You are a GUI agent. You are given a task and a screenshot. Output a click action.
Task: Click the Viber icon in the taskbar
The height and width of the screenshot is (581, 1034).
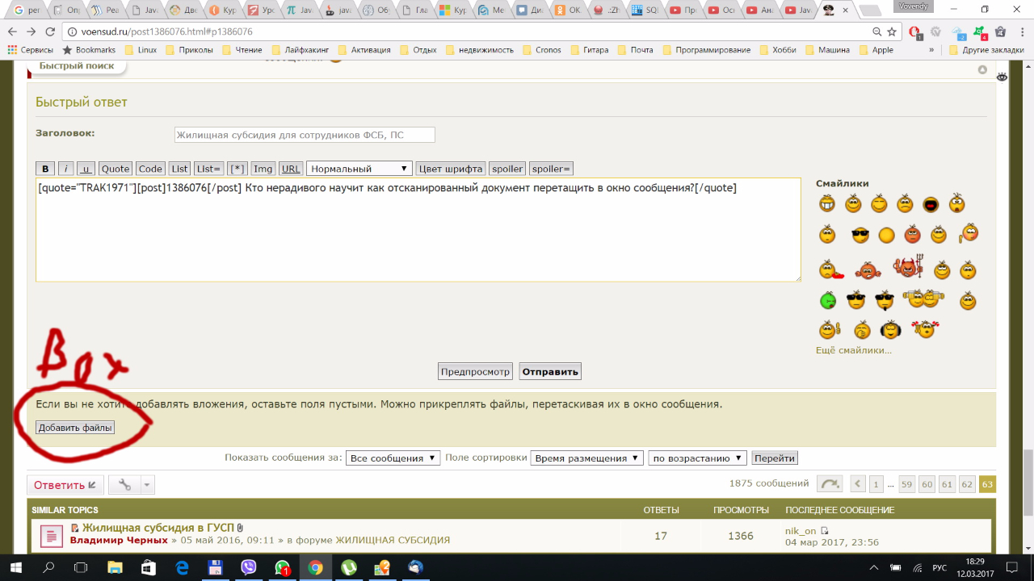click(x=248, y=567)
